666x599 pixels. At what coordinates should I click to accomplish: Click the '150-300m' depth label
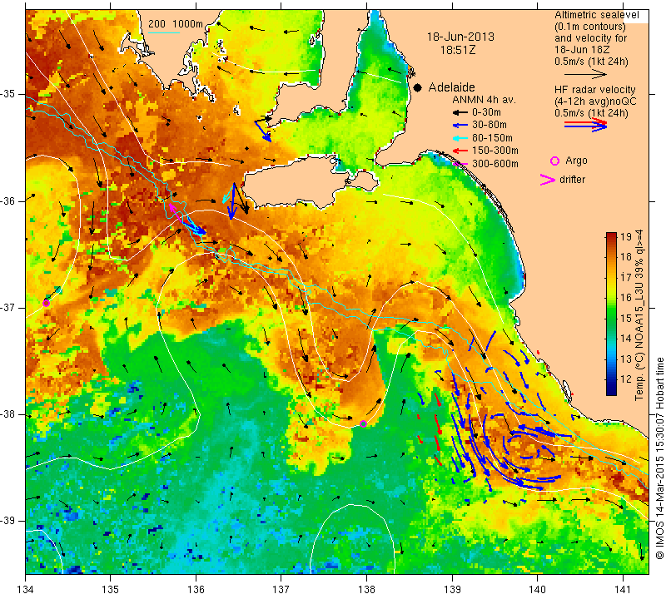pyautogui.click(x=495, y=151)
